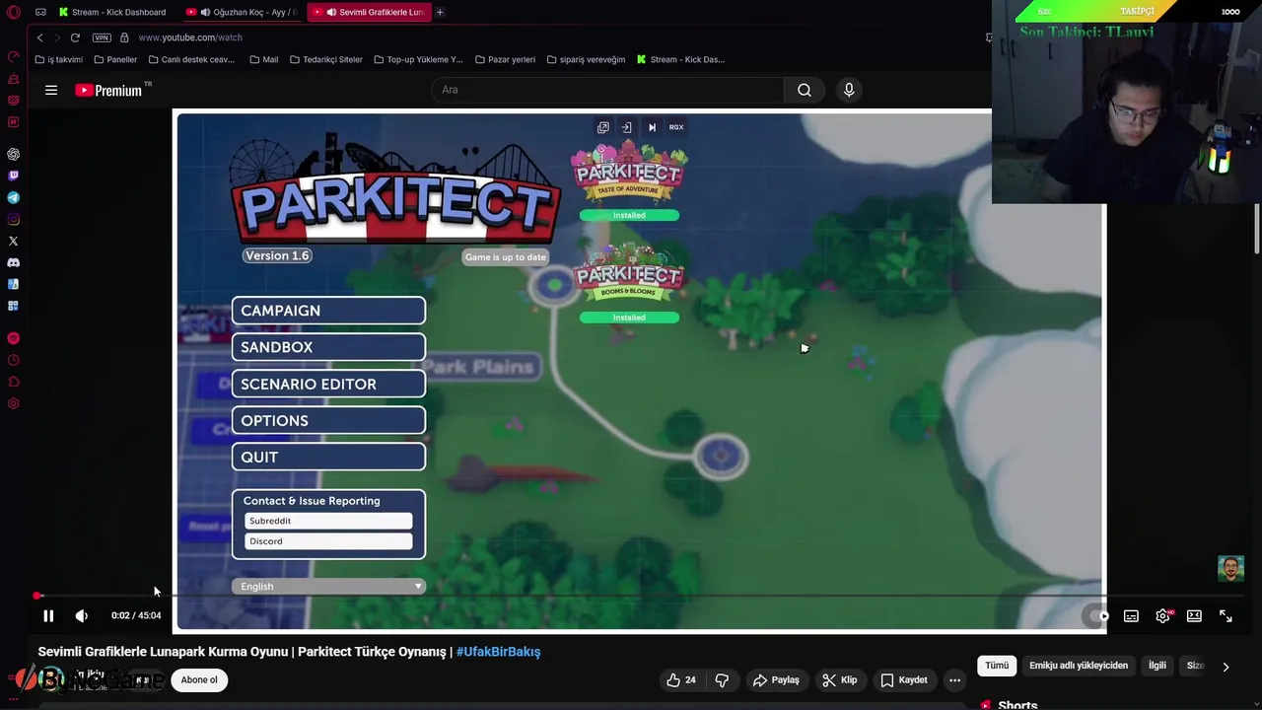
Task: Open the Top-up Yükleme bookmark folder
Action: pos(418,59)
